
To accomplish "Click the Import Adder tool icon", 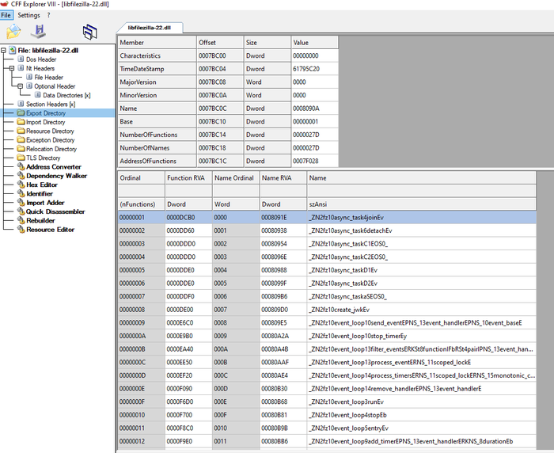I will [21, 203].
